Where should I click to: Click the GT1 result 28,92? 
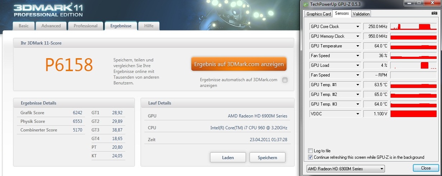tap(117, 113)
